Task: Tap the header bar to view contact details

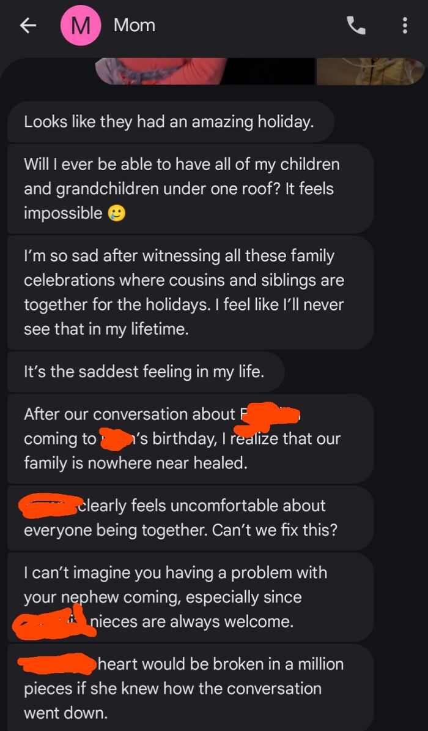Action: pos(133,26)
